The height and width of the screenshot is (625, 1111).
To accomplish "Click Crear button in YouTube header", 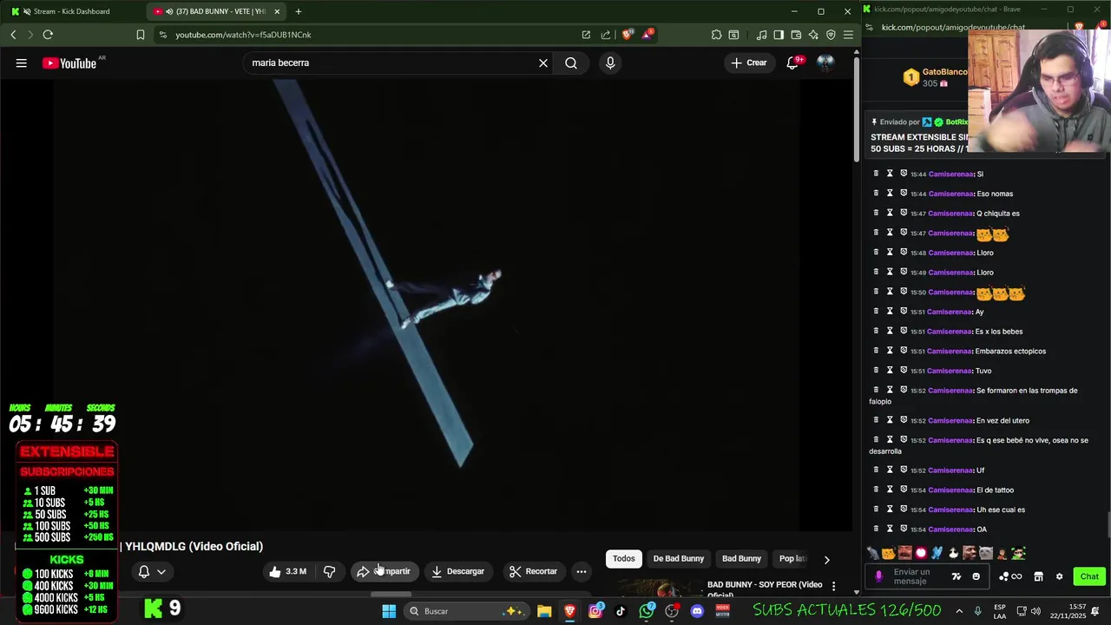I will click(x=749, y=62).
